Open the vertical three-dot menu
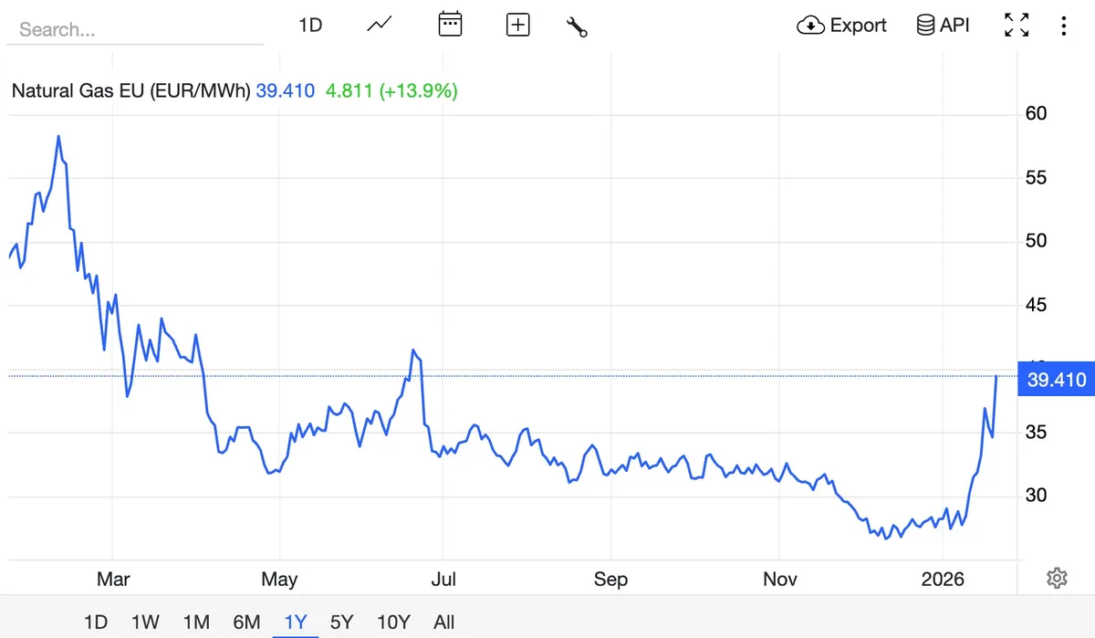1095x638 pixels. (1063, 26)
